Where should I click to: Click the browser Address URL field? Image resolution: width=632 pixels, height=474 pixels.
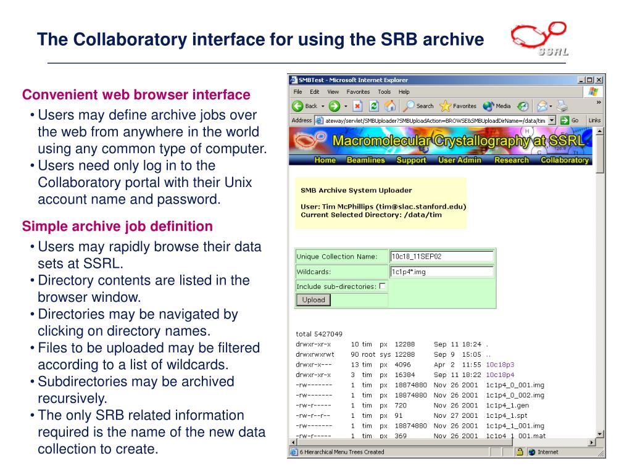point(435,120)
